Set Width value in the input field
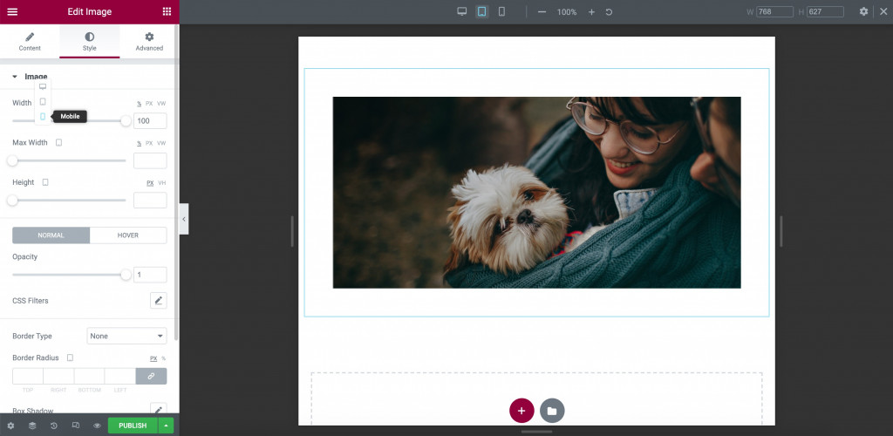This screenshot has height=436, width=893. click(x=150, y=120)
